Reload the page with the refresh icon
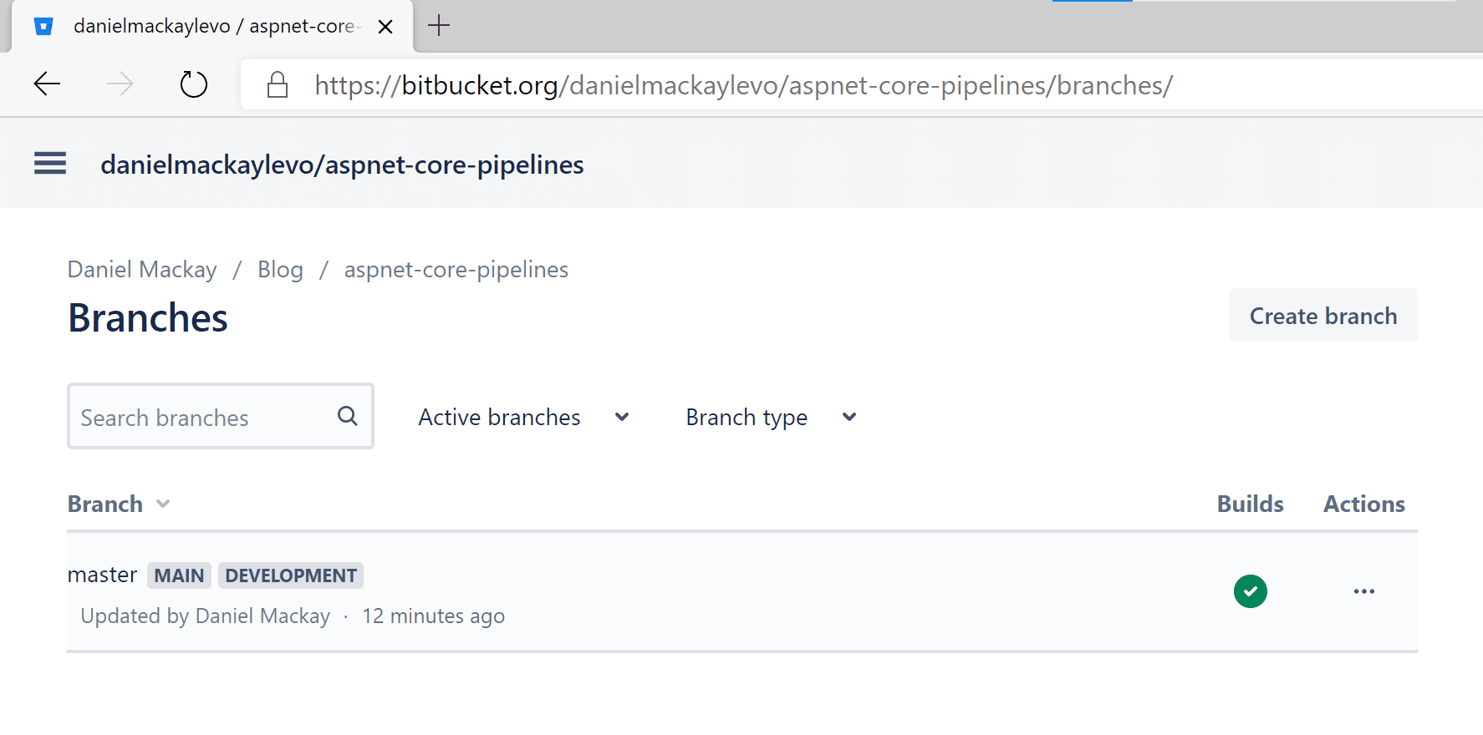Viewport: 1483px width, 735px height. 194,84
